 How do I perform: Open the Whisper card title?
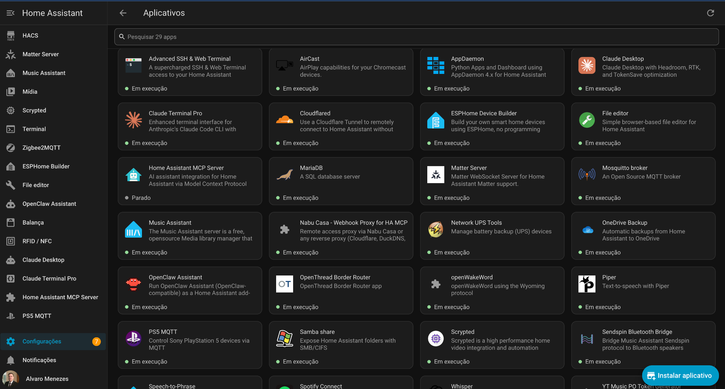point(462,386)
